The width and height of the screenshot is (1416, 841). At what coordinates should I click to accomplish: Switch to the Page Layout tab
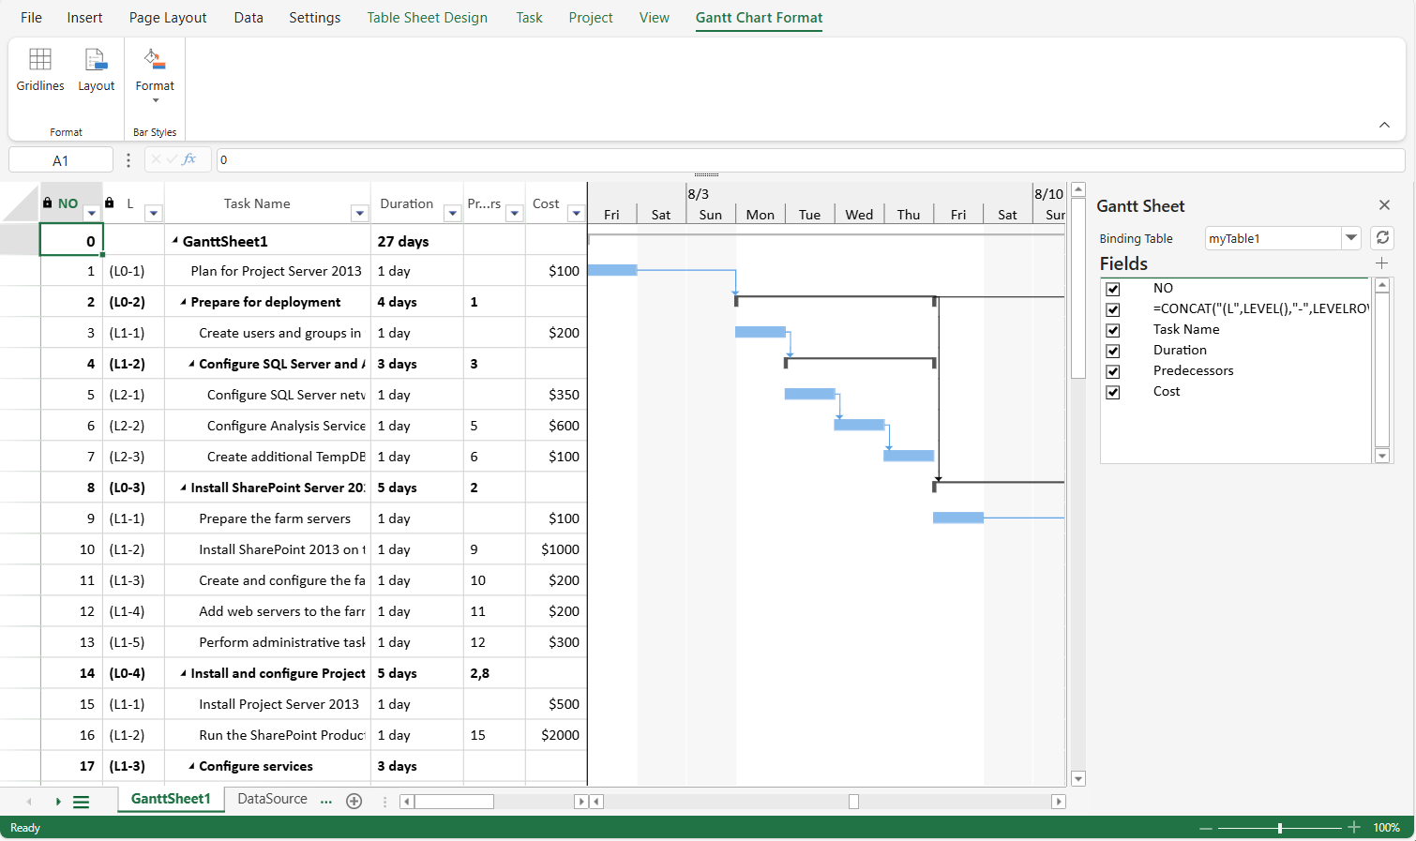[168, 17]
